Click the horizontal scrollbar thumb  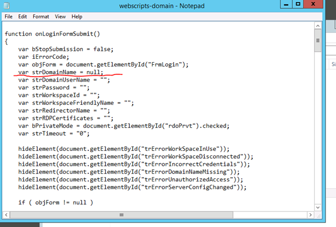122,215
